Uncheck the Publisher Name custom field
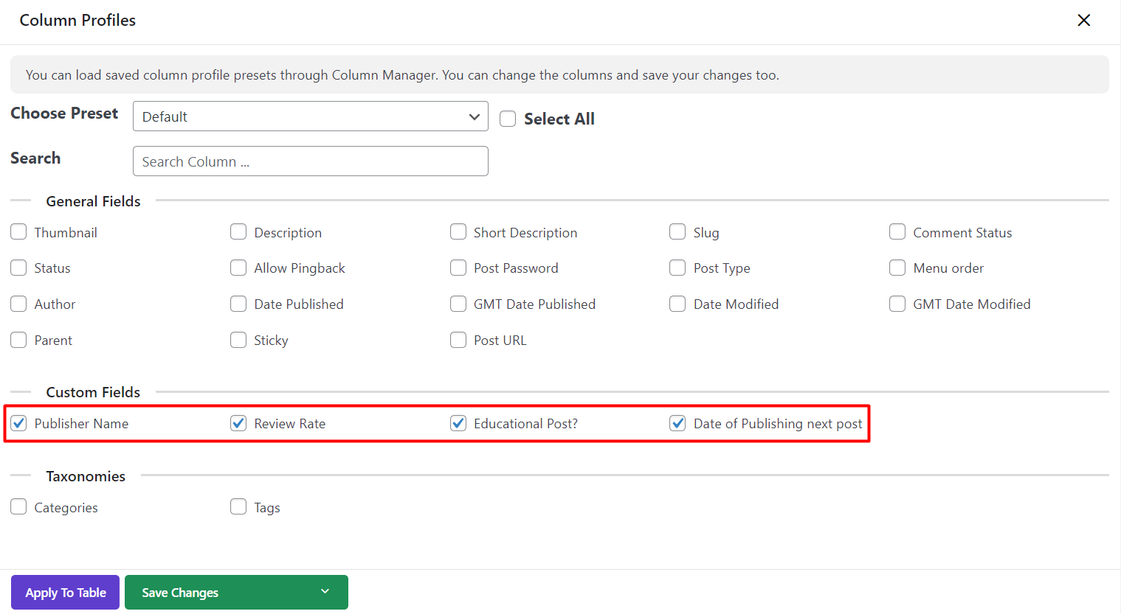This screenshot has width=1121, height=614. coord(18,423)
